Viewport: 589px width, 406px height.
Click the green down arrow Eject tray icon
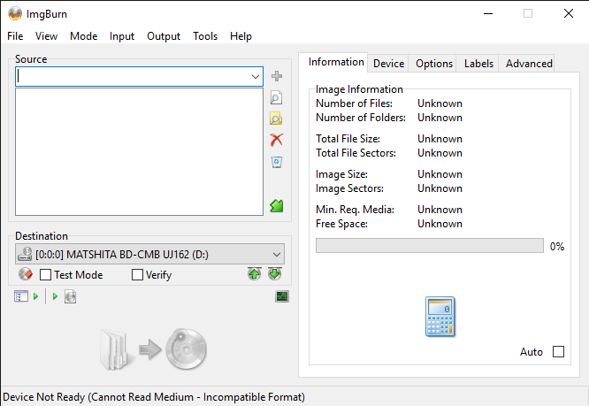(275, 274)
